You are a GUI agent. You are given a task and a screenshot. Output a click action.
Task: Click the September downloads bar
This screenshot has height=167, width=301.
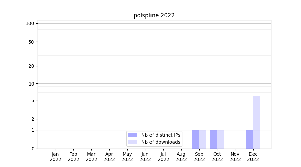(x=203, y=139)
